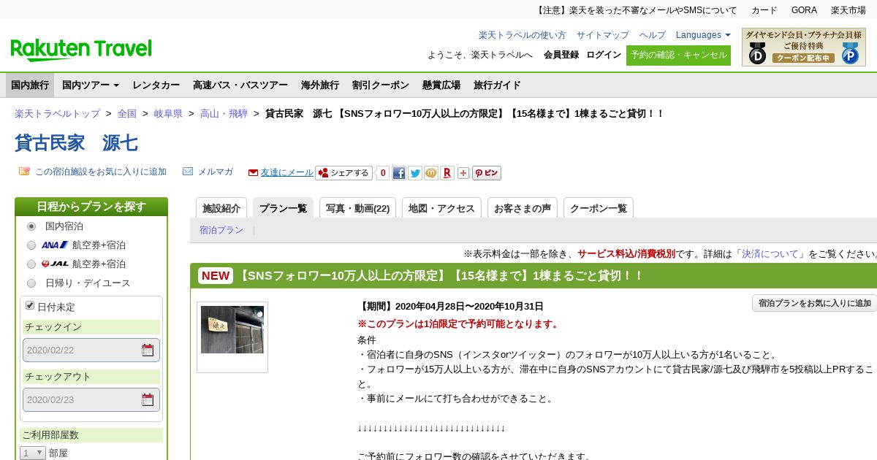Open 海外旅行 menu item
Viewport: 877px width, 460px height.
point(320,85)
